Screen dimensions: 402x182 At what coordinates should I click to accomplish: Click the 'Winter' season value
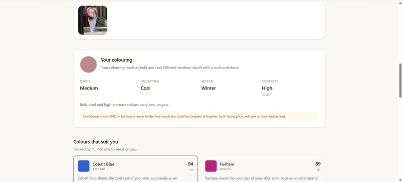coord(208,88)
